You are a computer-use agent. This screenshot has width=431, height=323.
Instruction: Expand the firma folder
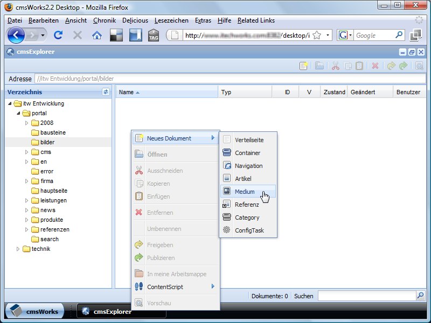pyautogui.click(x=26, y=181)
